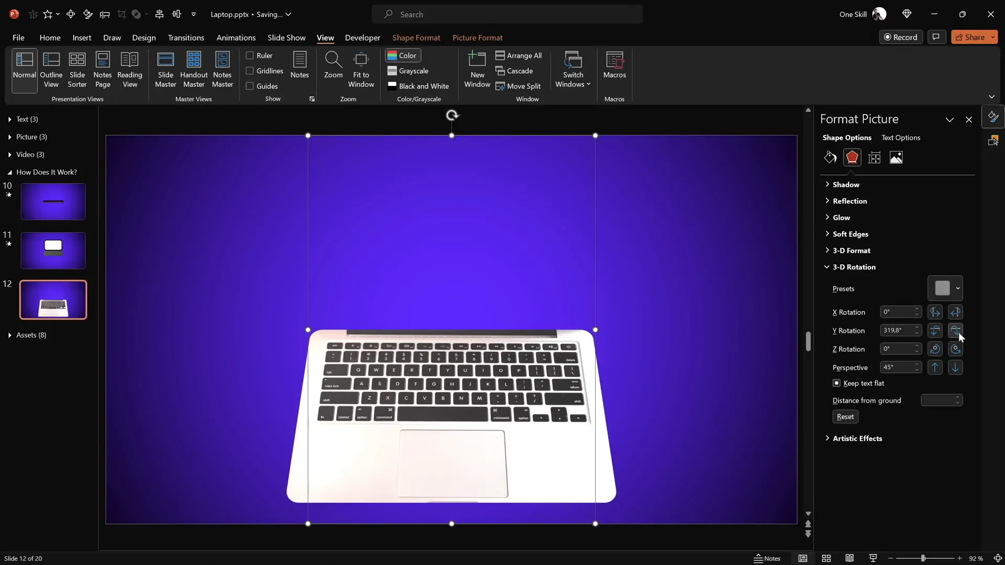
Task: Rotate Y up button
Action: click(935, 331)
